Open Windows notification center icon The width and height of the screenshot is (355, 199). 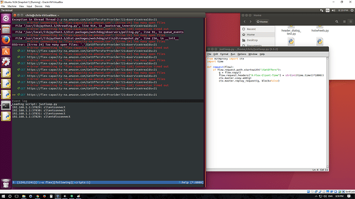tap(349, 196)
